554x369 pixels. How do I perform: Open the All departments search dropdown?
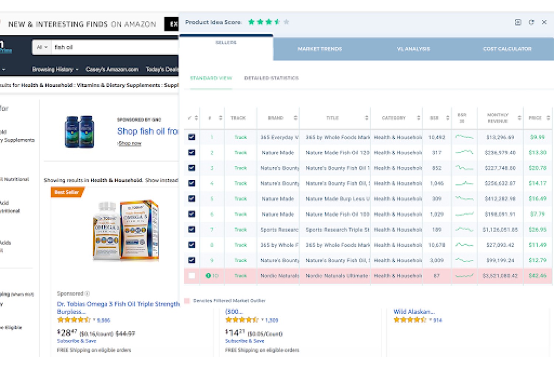click(x=42, y=47)
